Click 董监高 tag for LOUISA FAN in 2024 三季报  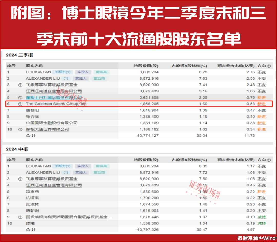point(101,72)
